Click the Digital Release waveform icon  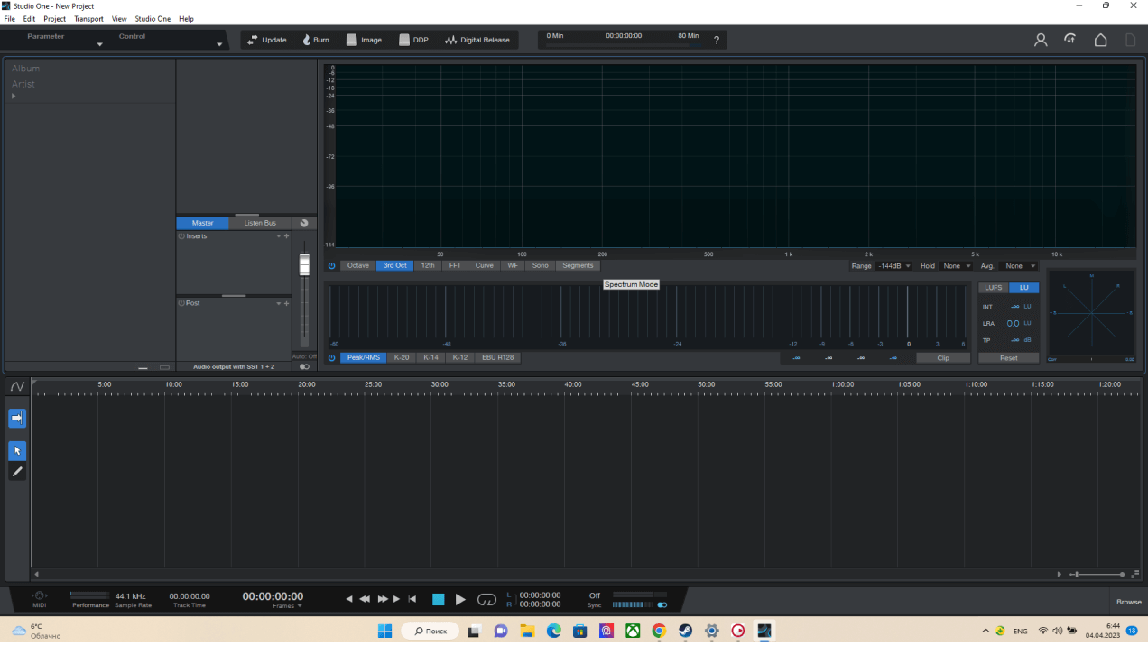coord(451,40)
